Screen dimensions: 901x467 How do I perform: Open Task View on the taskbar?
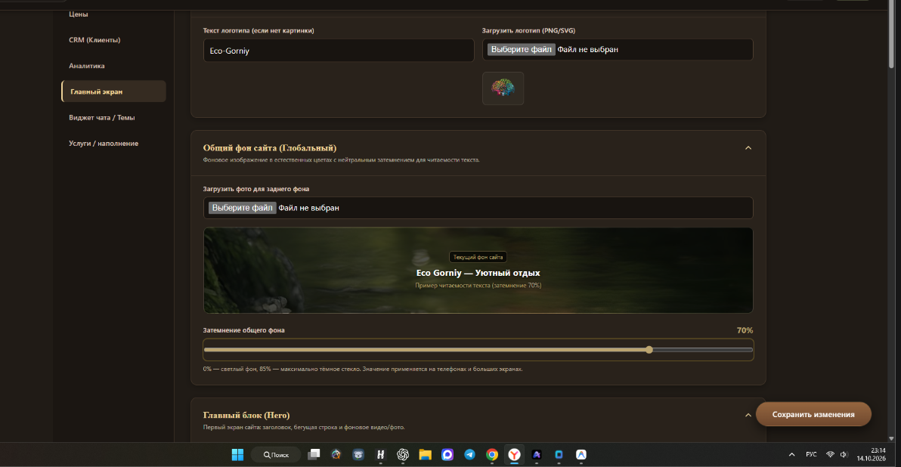pos(314,455)
